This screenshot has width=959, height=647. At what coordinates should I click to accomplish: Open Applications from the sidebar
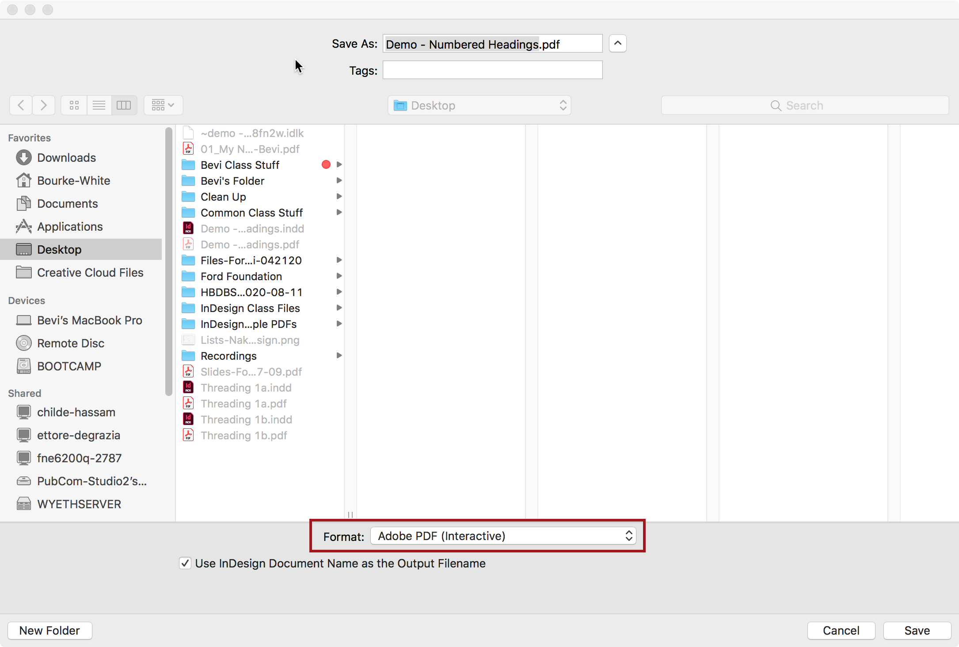click(69, 226)
